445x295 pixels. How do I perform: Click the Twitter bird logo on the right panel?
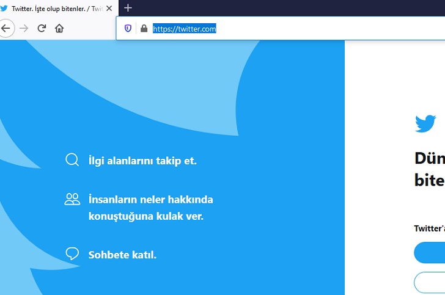click(425, 123)
